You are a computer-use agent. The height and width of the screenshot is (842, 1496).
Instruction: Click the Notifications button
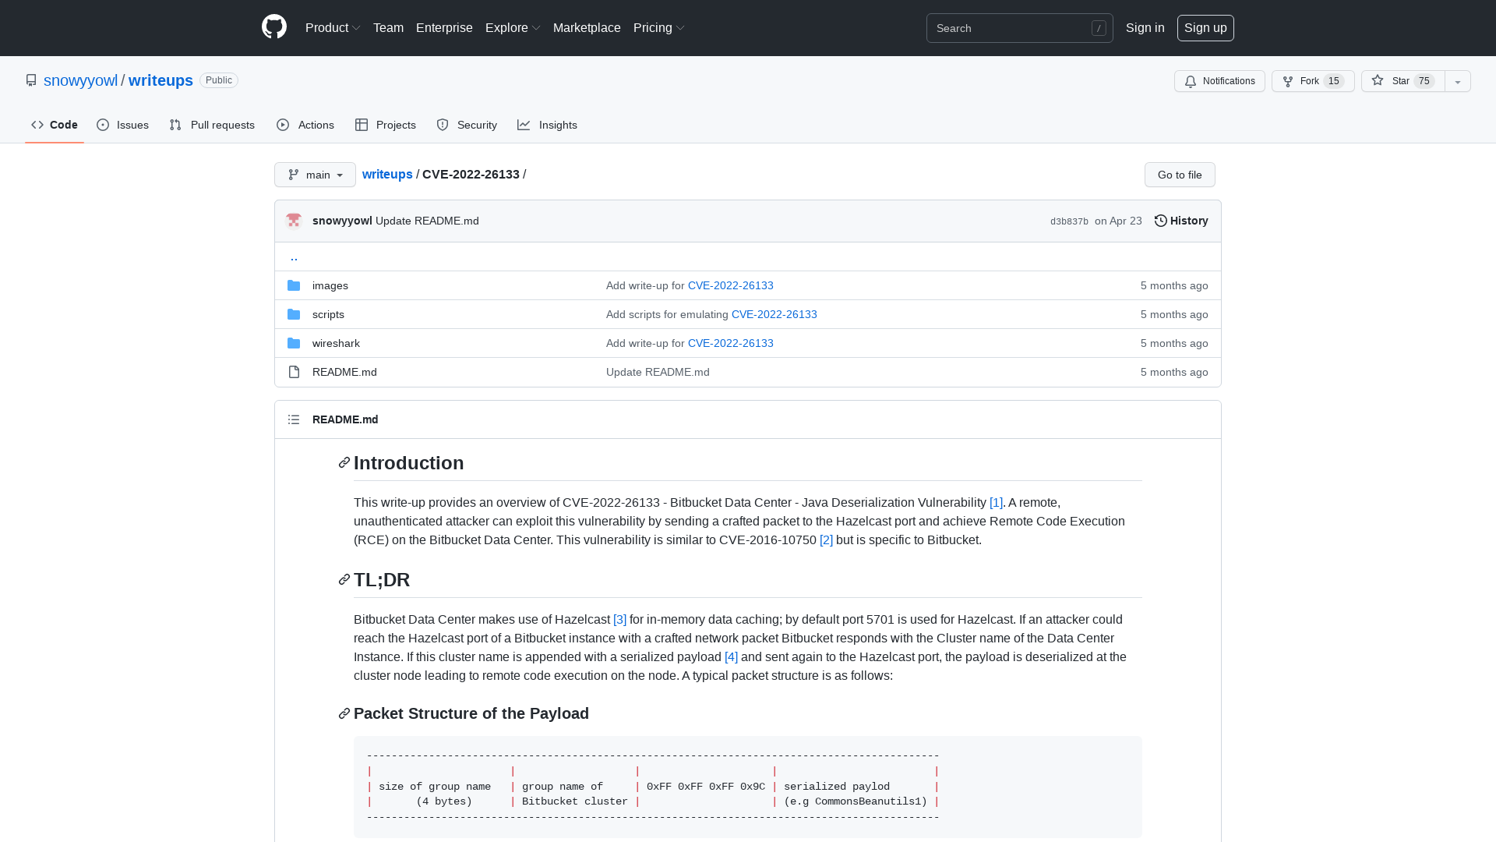(x=1219, y=81)
